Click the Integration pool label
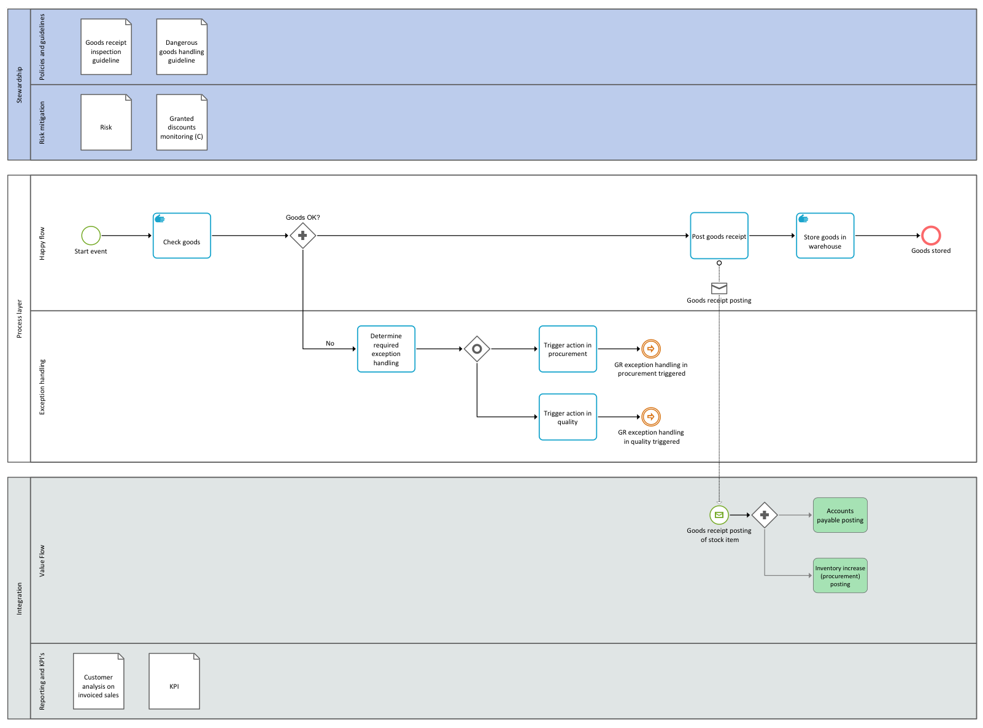This screenshot has height=728, width=983. [x=19, y=598]
